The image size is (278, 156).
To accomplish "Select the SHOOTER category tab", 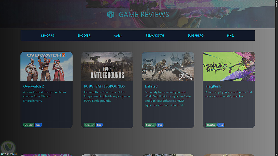I will pos(84,36).
